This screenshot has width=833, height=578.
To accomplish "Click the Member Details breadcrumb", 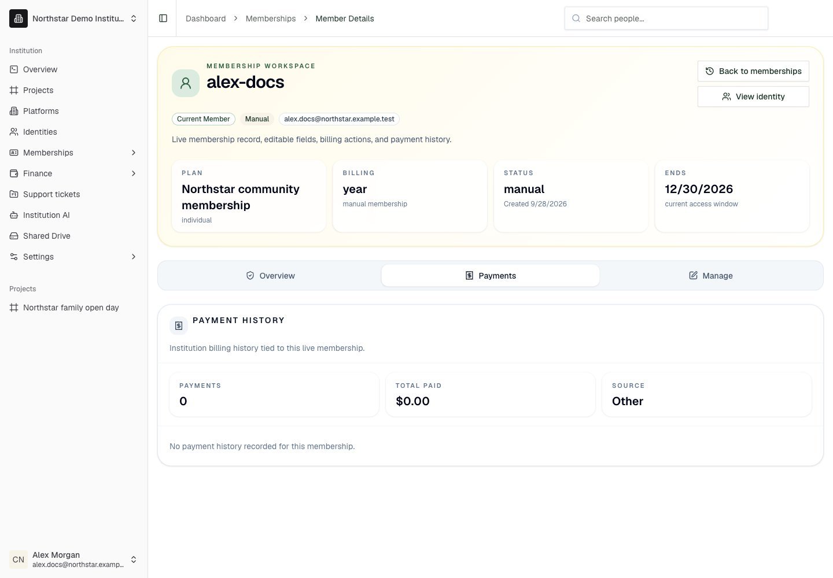I will click(345, 18).
